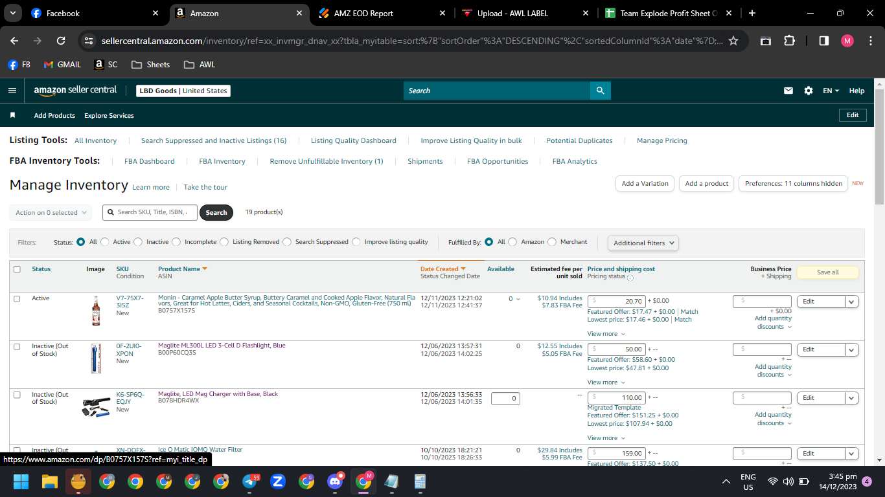Check the Maglite LED Mag Charger row checkbox
This screenshot has width=885, height=497.
click(x=17, y=395)
